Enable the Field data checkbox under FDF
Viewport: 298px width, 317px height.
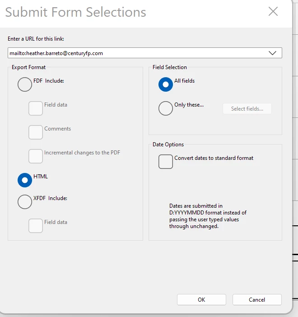36,108
